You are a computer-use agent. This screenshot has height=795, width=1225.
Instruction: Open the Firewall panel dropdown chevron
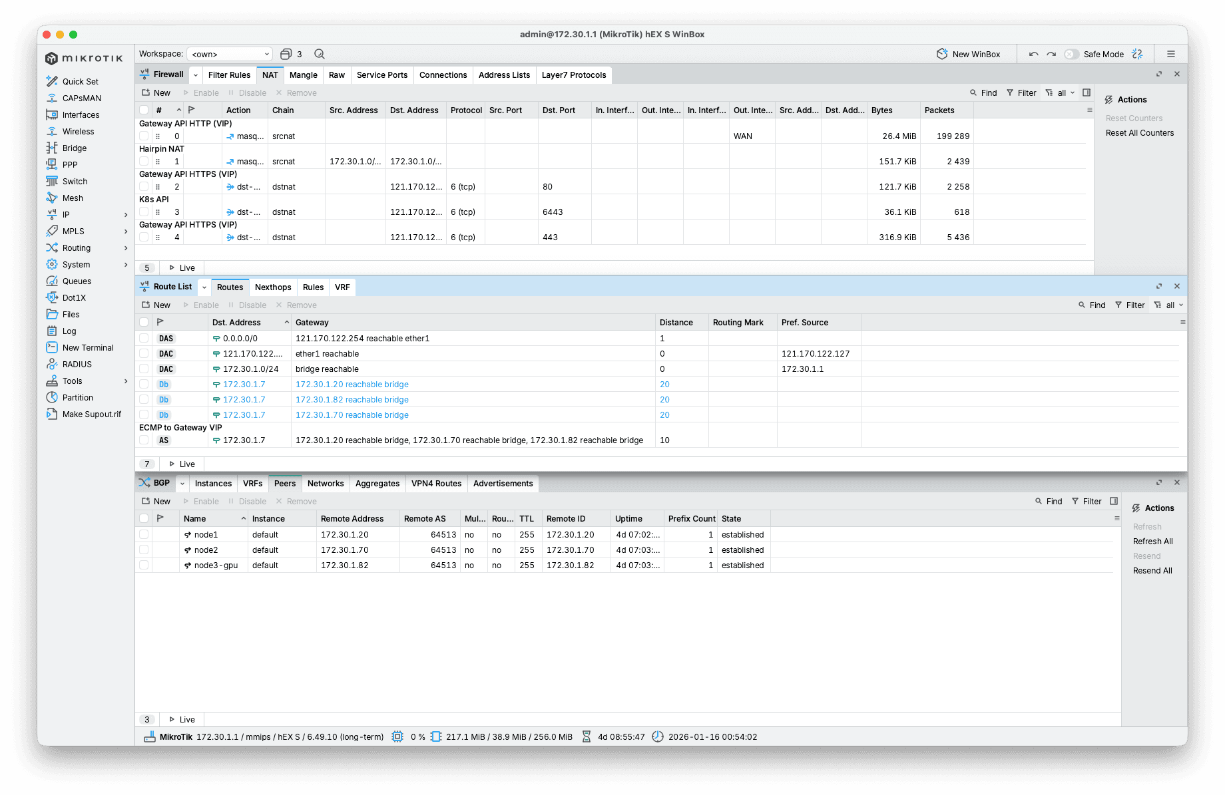[195, 75]
